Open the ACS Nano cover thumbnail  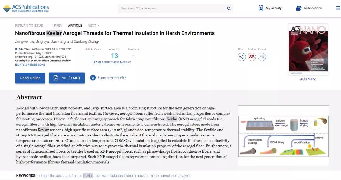(308, 49)
